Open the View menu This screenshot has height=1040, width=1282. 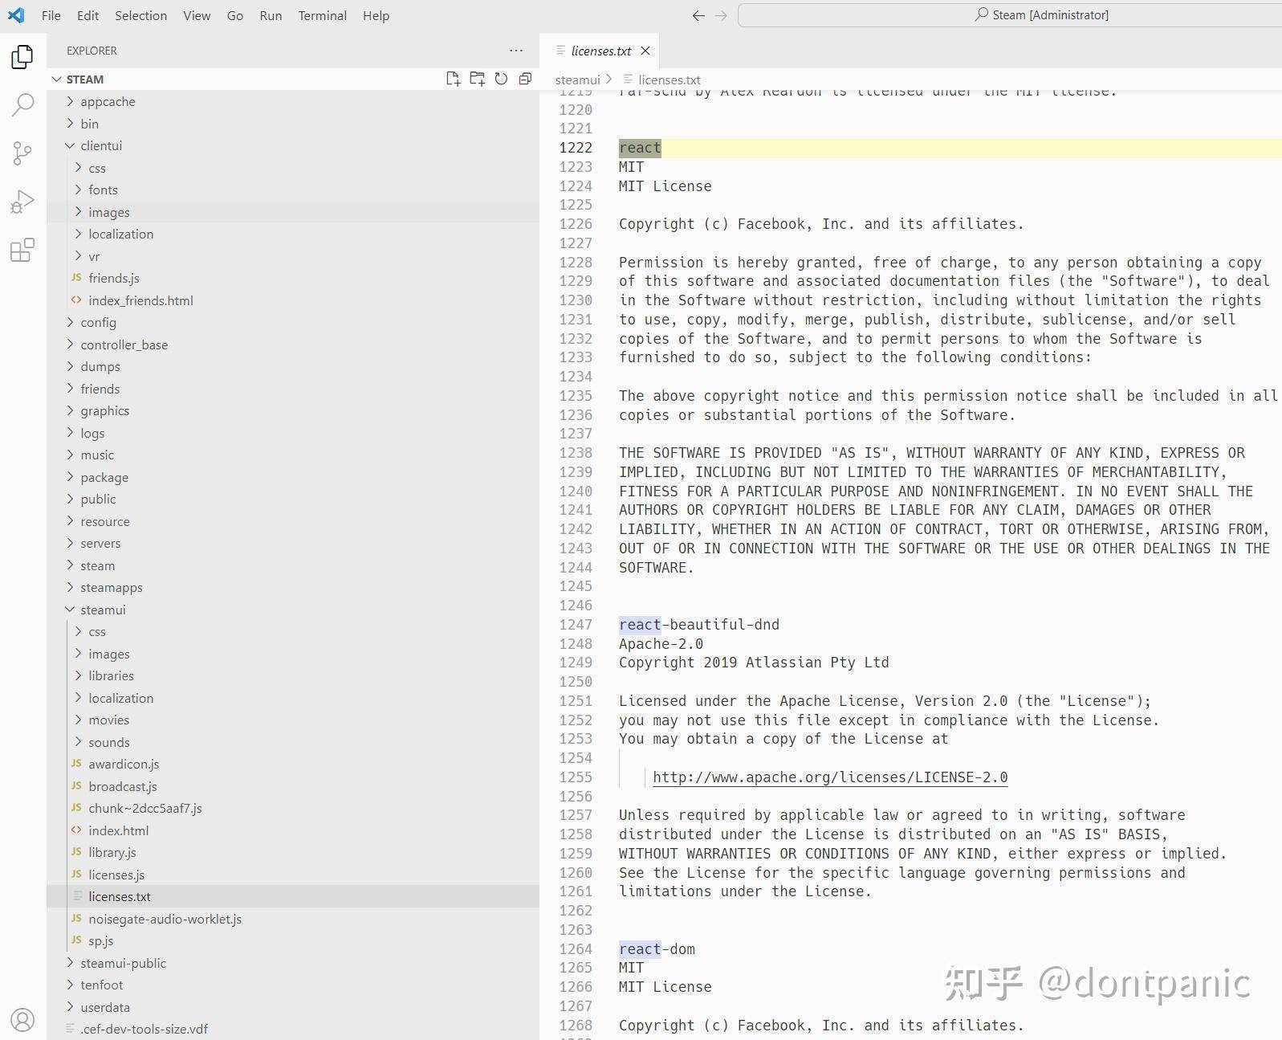coord(197,15)
